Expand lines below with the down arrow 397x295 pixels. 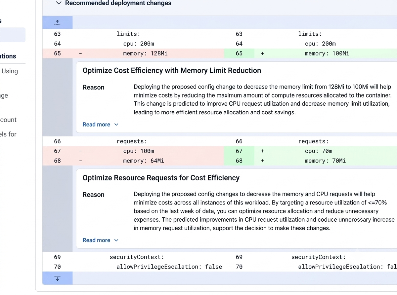coord(57,278)
